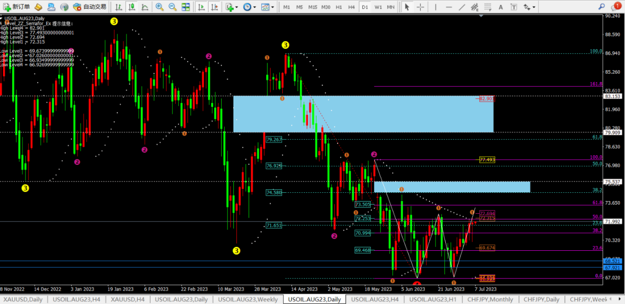Select the crosshair tool
Viewport: 625px width, 304px height.
[420, 7]
